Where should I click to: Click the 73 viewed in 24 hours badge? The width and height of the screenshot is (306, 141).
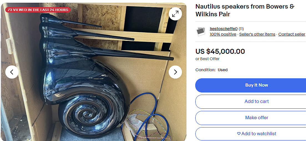click(x=38, y=10)
